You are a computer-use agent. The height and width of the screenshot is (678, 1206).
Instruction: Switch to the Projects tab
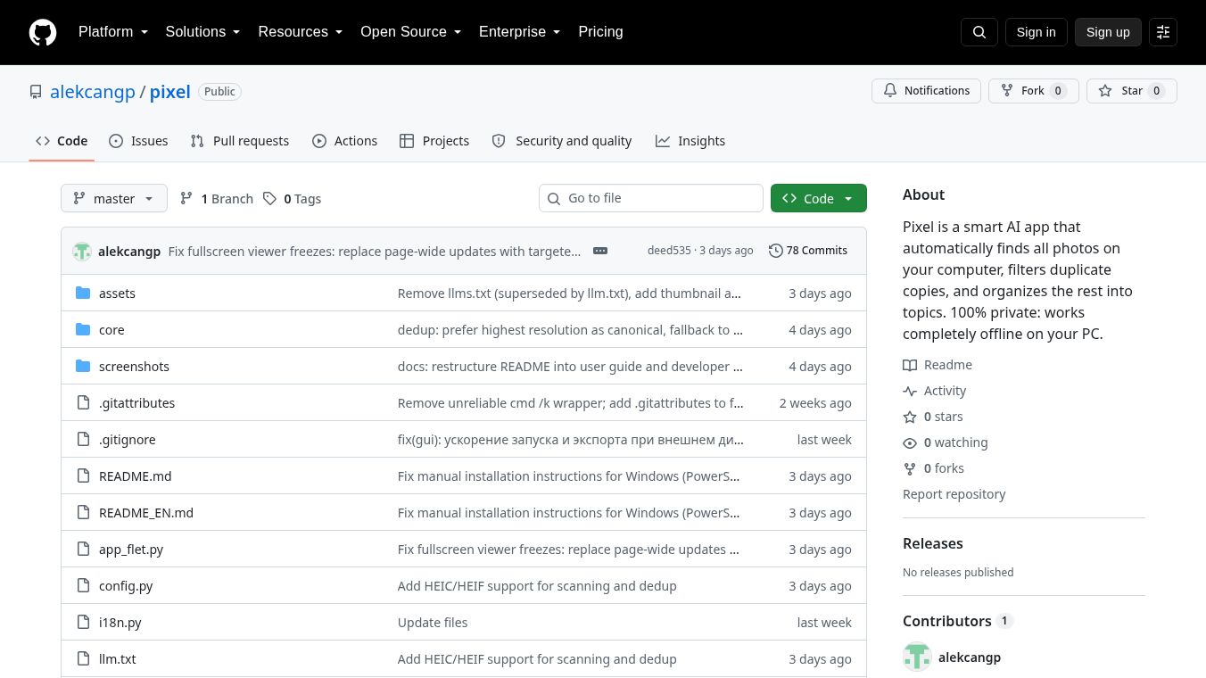434,141
